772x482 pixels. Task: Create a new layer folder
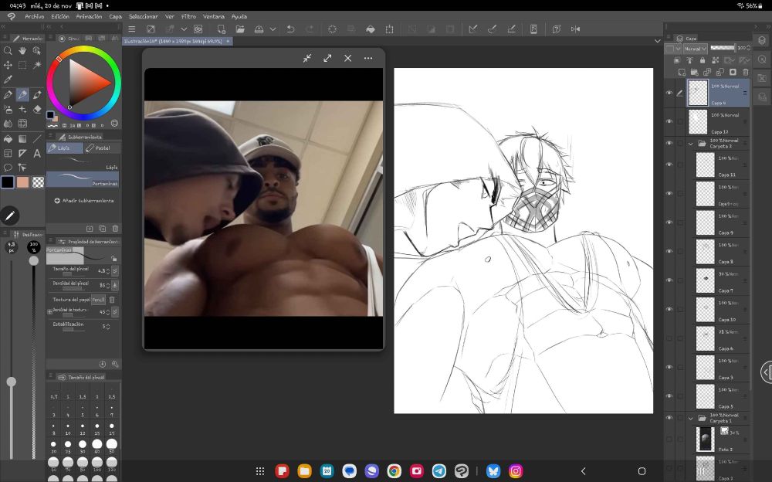tap(695, 72)
